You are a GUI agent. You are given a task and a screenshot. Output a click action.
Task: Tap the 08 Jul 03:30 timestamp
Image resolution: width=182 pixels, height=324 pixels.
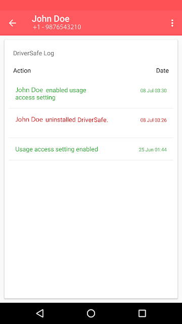coord(154,91)
